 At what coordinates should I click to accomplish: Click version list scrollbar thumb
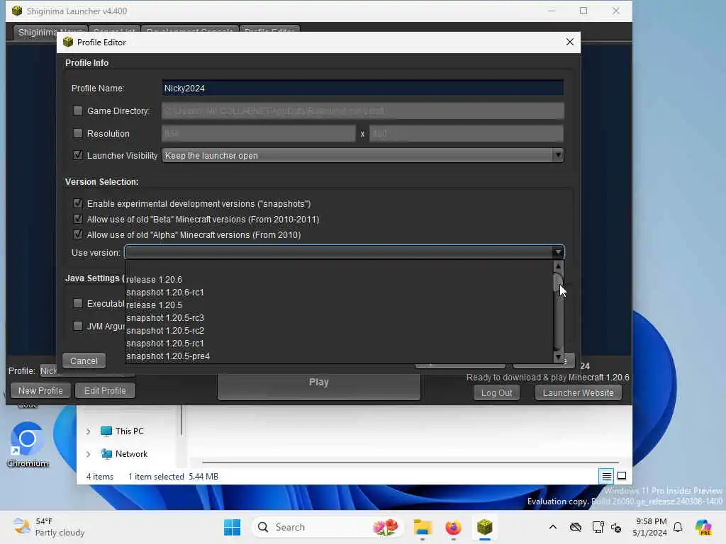pos(558,282)
